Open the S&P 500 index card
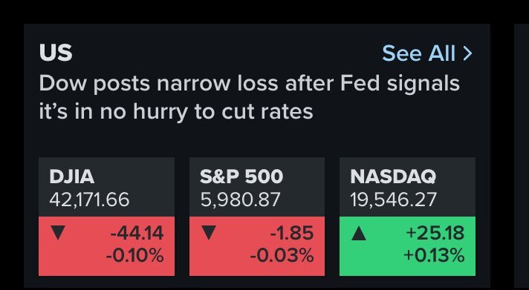 (257, 217)
